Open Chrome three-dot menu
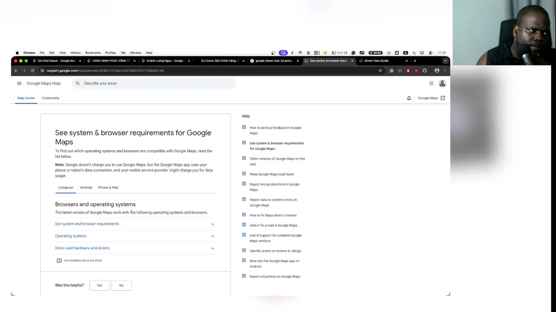 (445, 71)
